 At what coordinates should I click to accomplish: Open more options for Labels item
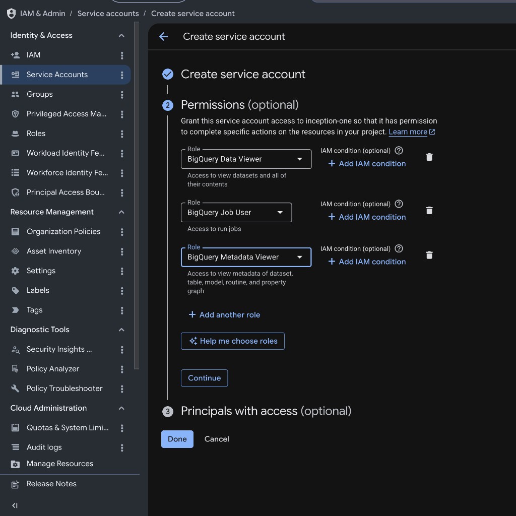[x=122, y=291]
